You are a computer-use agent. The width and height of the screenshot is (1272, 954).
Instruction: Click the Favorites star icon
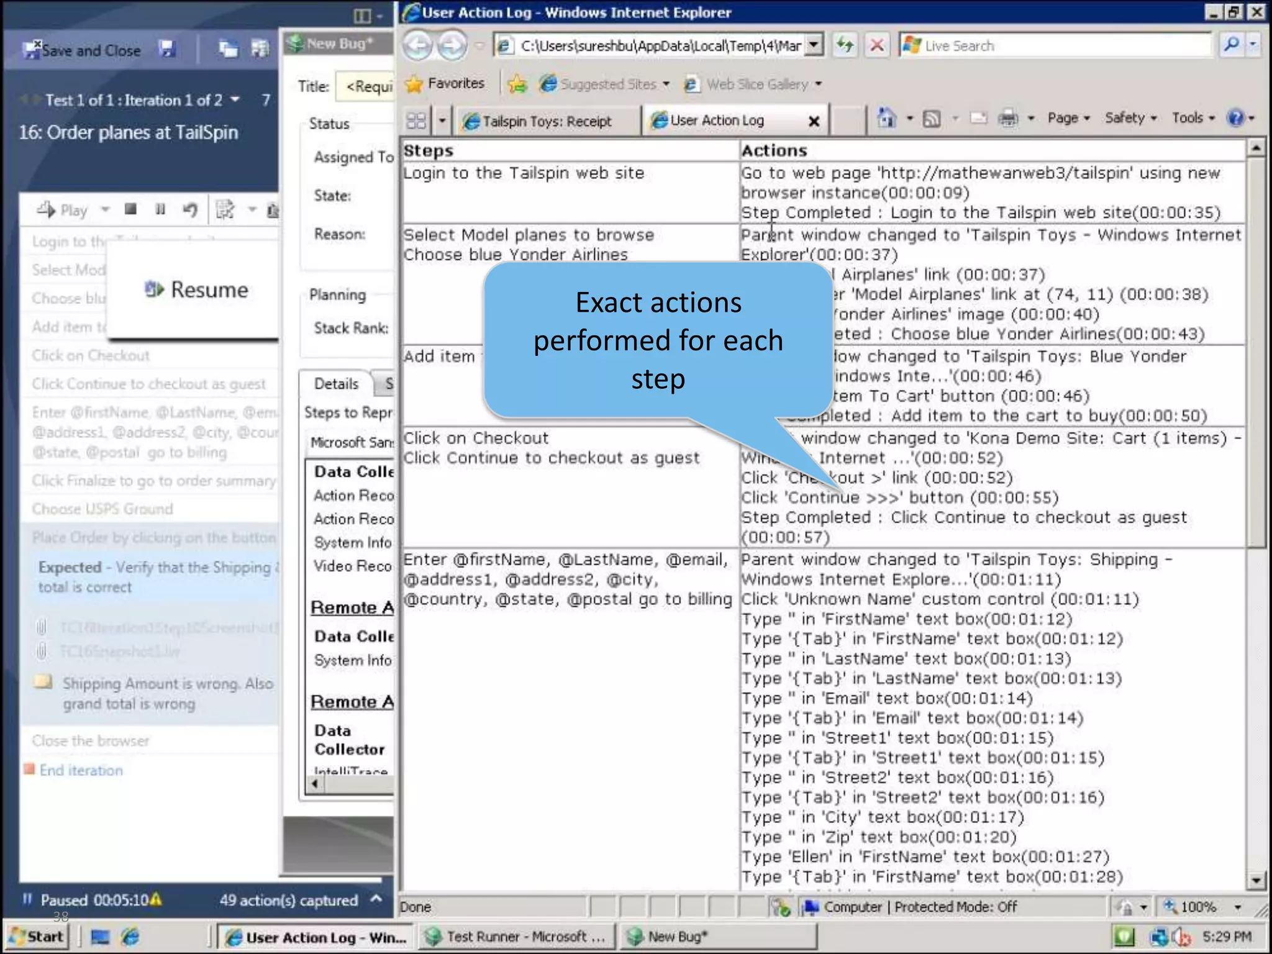click(x=414, y=84)
